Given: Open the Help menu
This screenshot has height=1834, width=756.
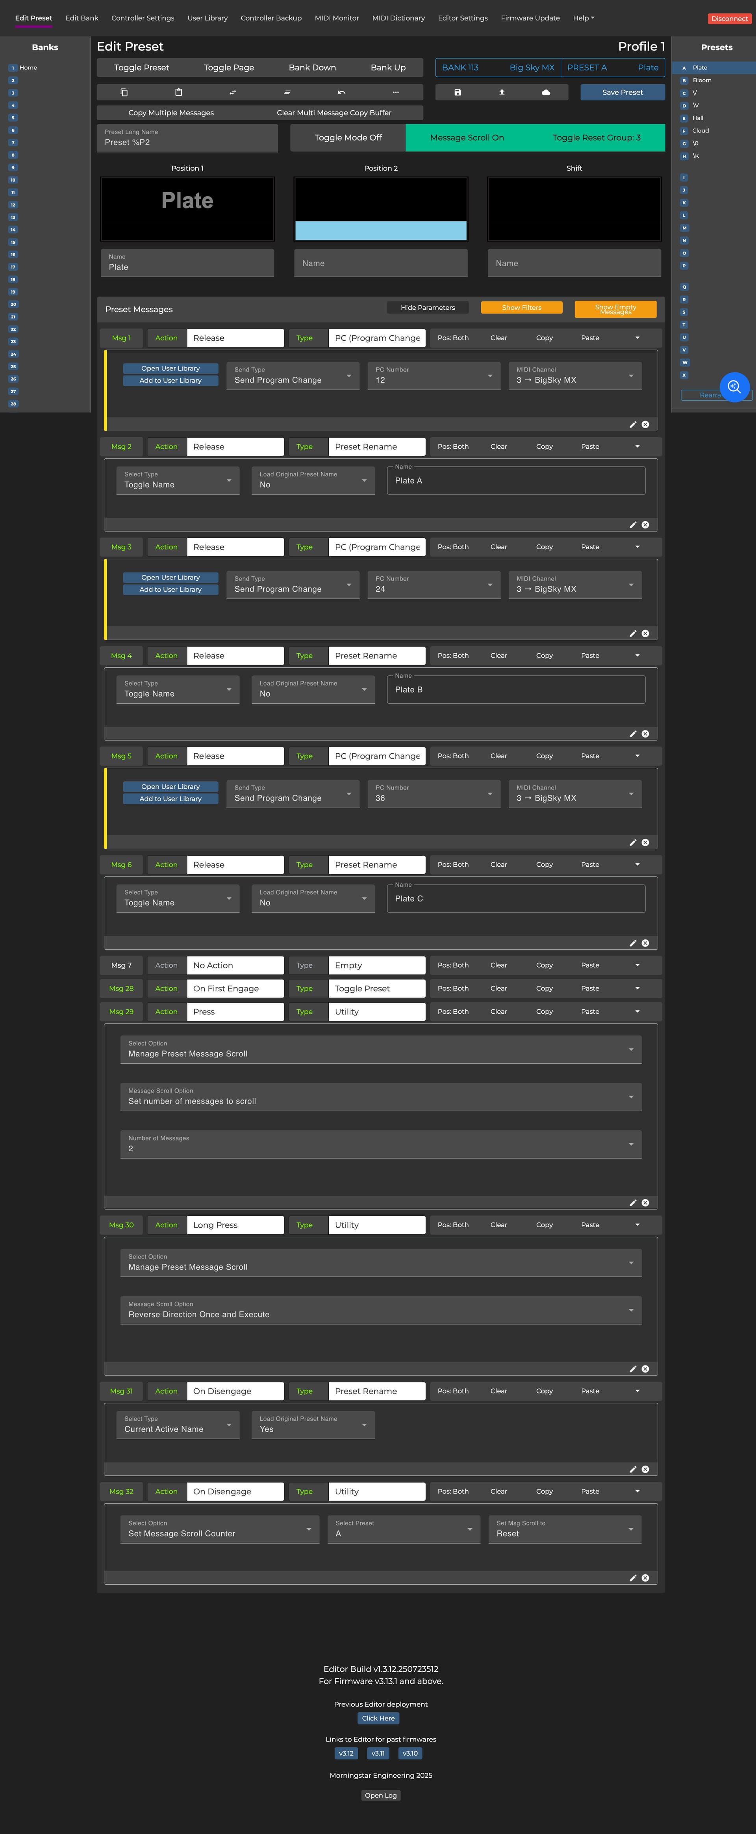Looking at the screenshot, I should pyautogui.click(x=583, y=18).
